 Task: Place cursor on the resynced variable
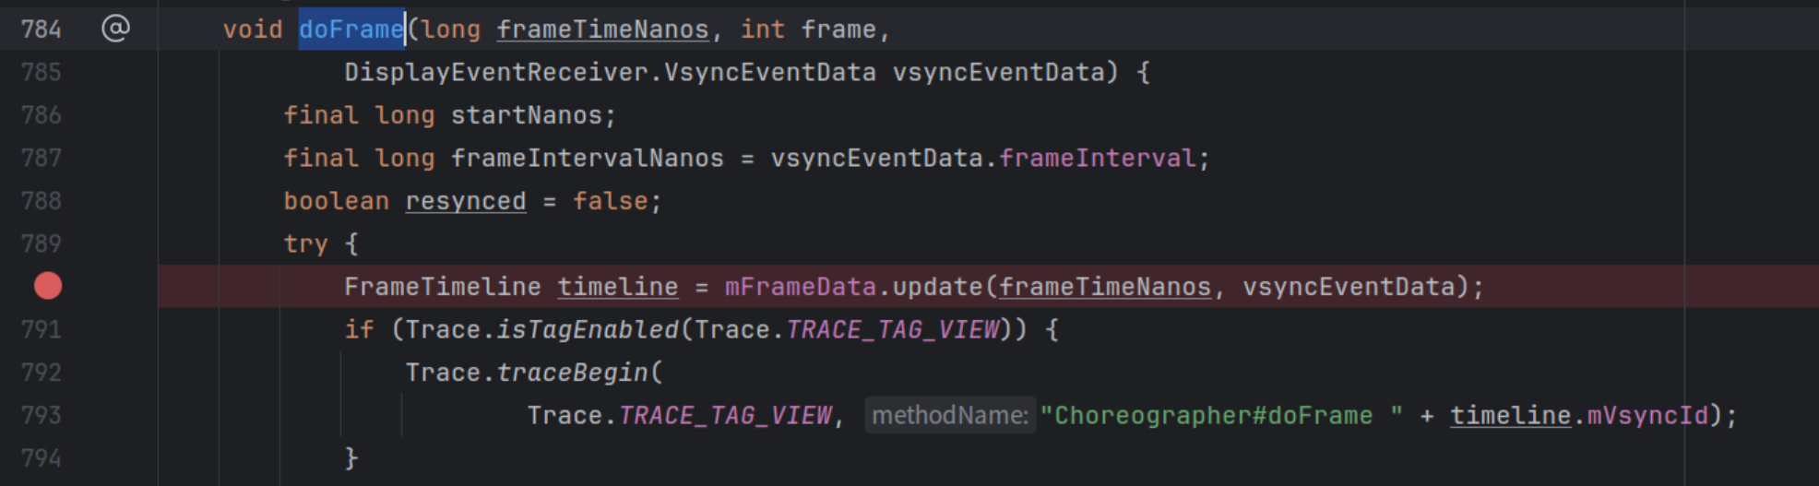point(466,201)
